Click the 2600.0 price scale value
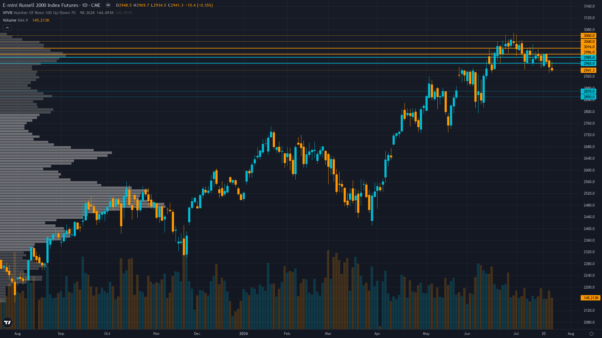Viewport: 602px width, 338px height. 589,170
